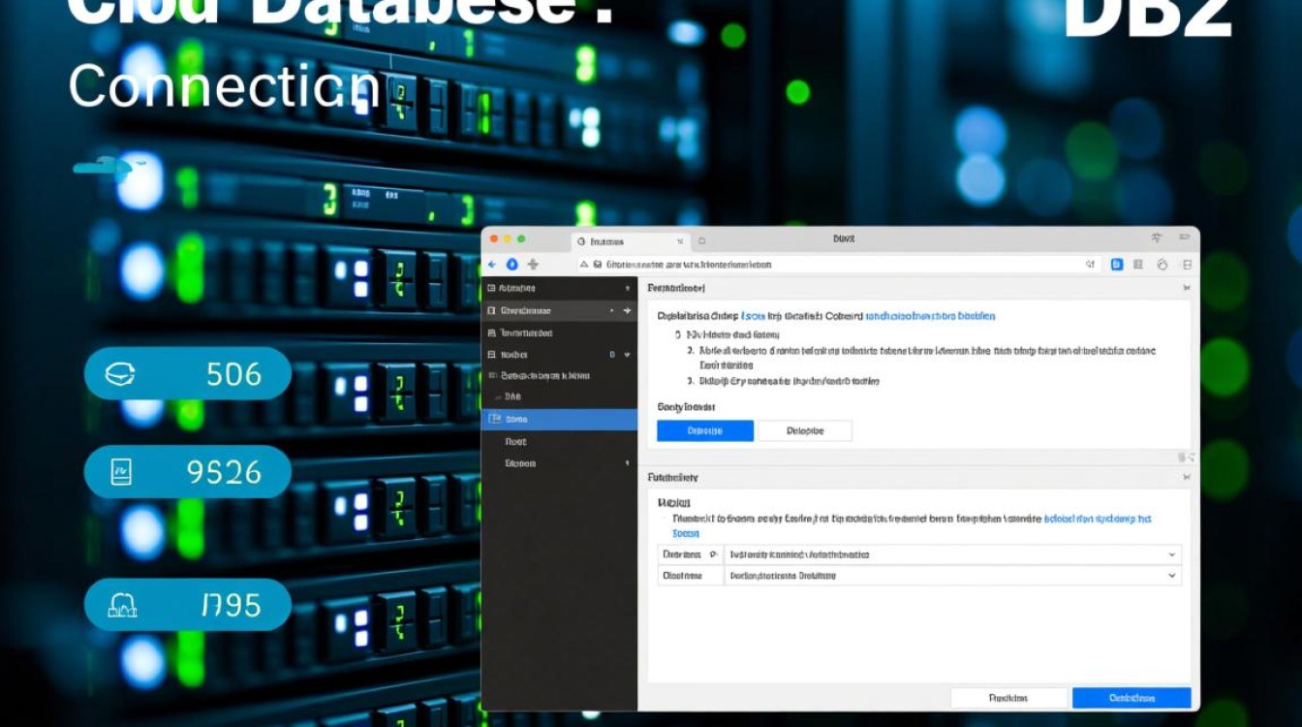Click the browser back arrow

click(x=492, y=265)
